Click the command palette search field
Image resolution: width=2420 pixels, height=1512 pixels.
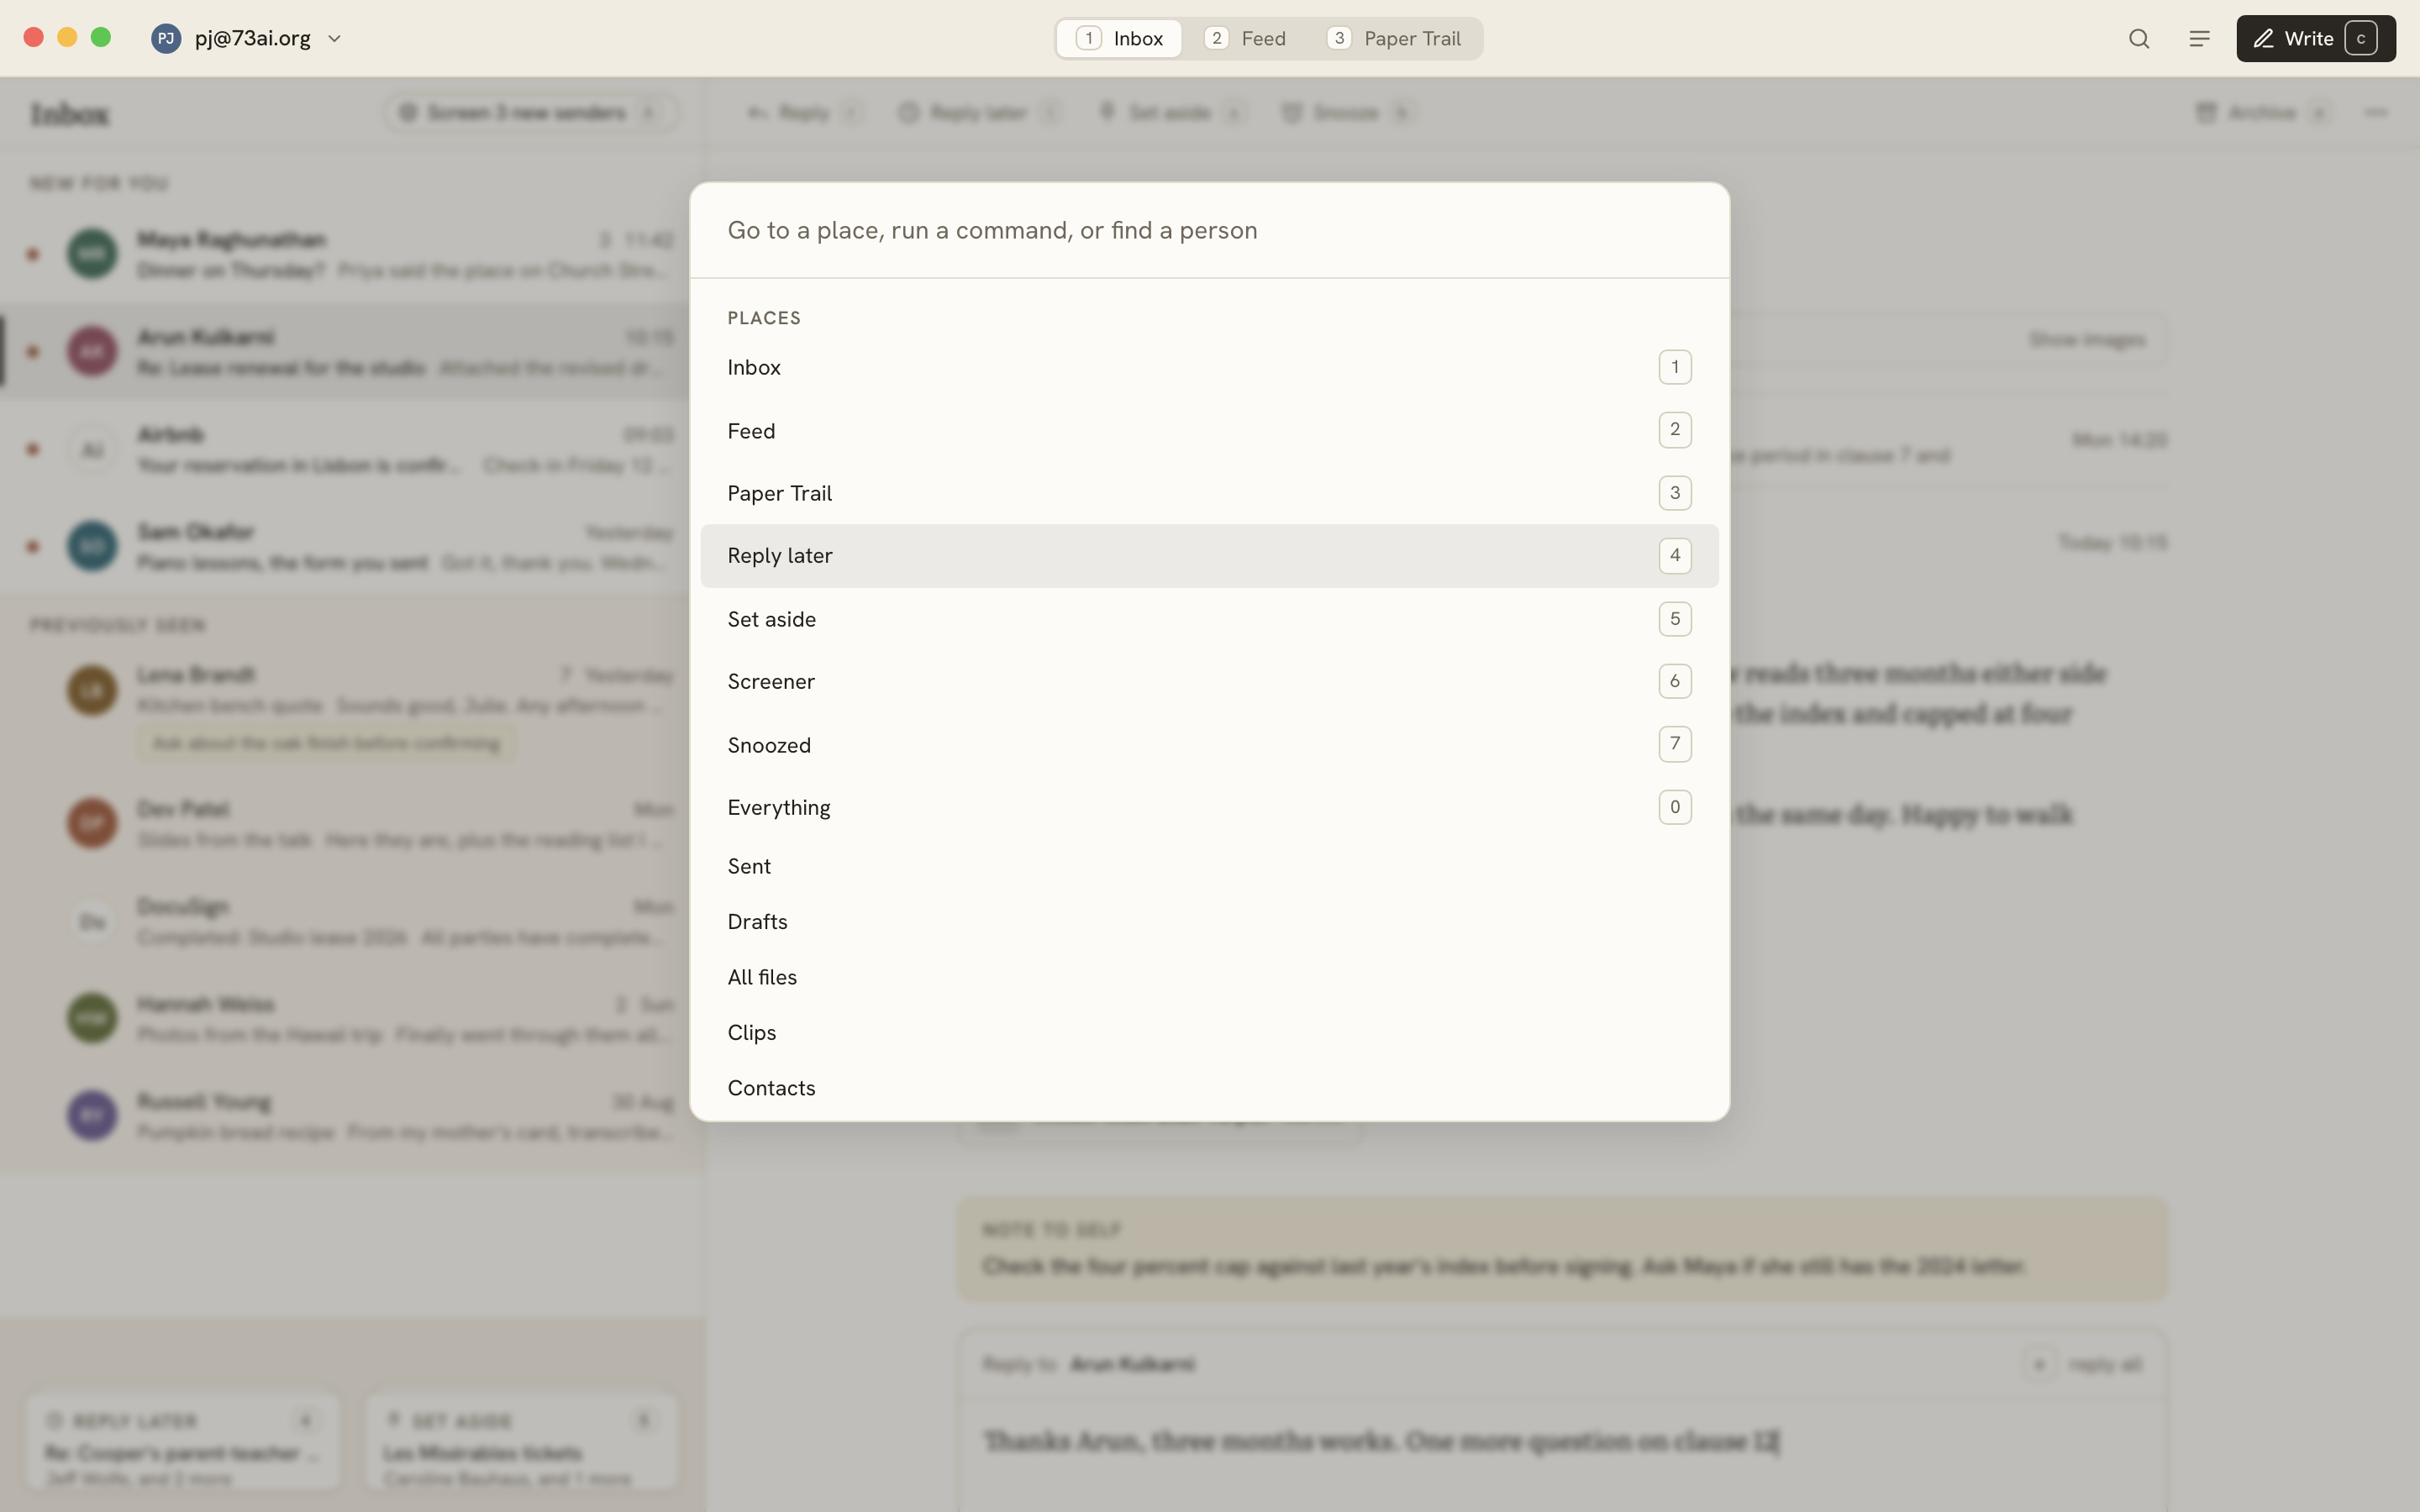tap(1209, 230)
